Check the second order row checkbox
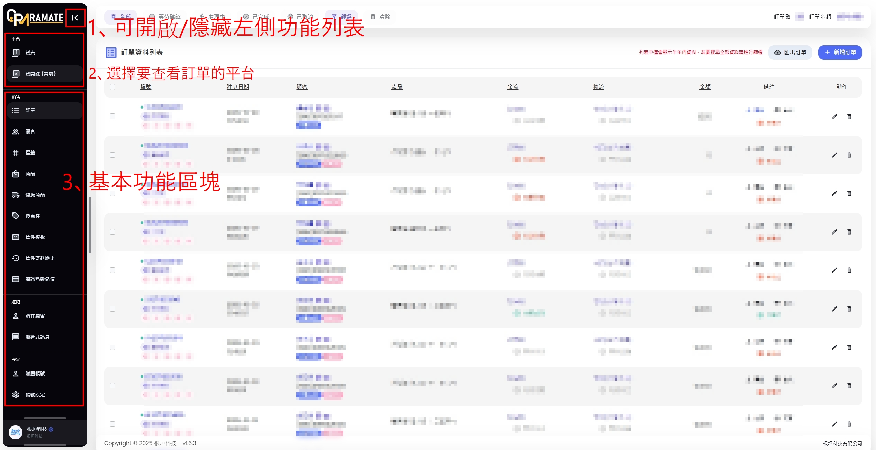This screenshot has height=450, width=876. point(112,155)
